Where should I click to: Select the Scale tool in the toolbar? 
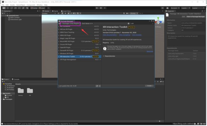[16, 8]
